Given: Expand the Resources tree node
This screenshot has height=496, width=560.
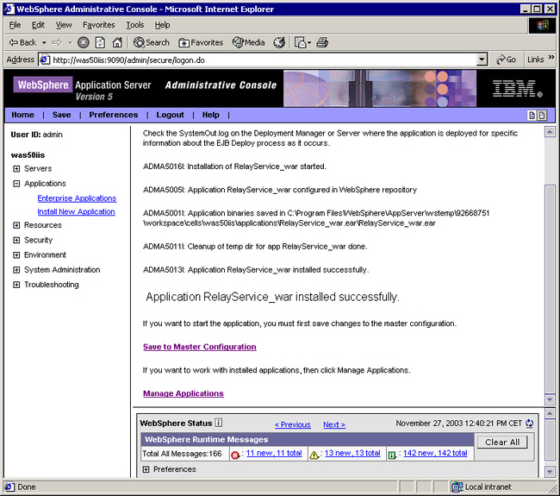Looking at the screenshot, I should click(16, 225).
